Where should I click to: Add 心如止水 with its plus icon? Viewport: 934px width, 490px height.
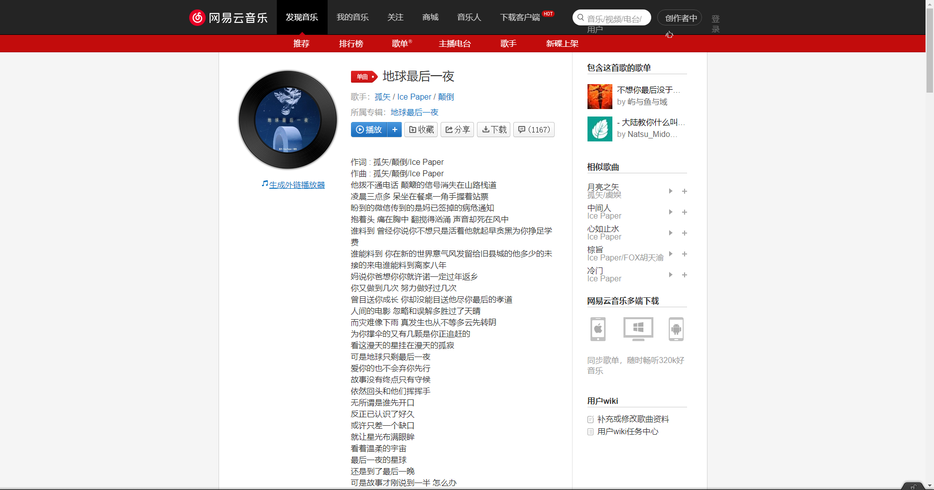(x=685, y=233)
